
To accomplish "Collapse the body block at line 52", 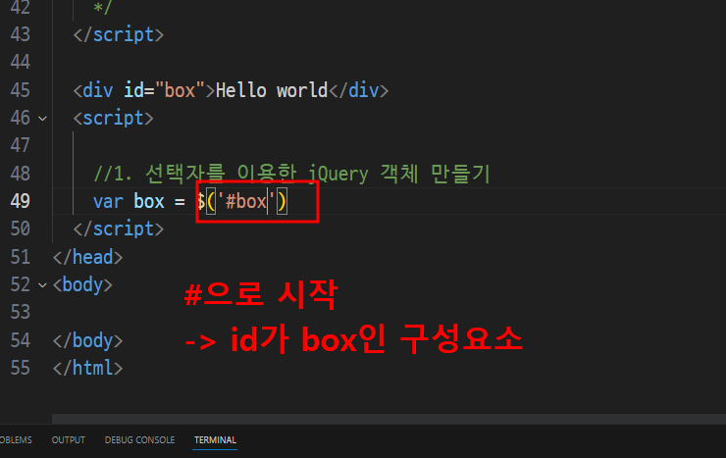I will [x=42, y=285].
